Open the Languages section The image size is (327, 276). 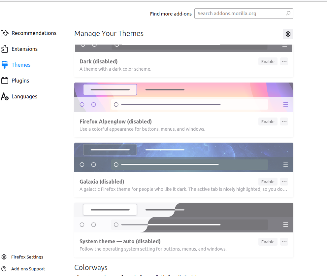[x=19, y=96]
